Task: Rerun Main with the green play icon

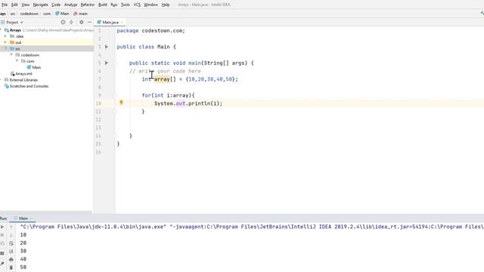Action: pyautogui.click(x=2, y=227)
